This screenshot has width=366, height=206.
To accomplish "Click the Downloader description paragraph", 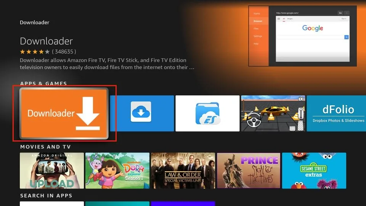I will [107, 64].
